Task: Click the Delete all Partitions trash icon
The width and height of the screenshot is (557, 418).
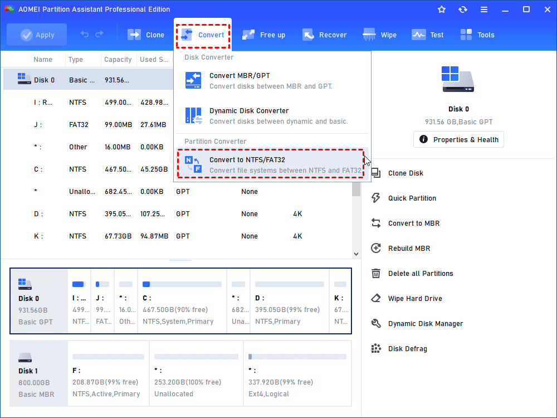Action: pyautogui.click(x=376, y=273)
